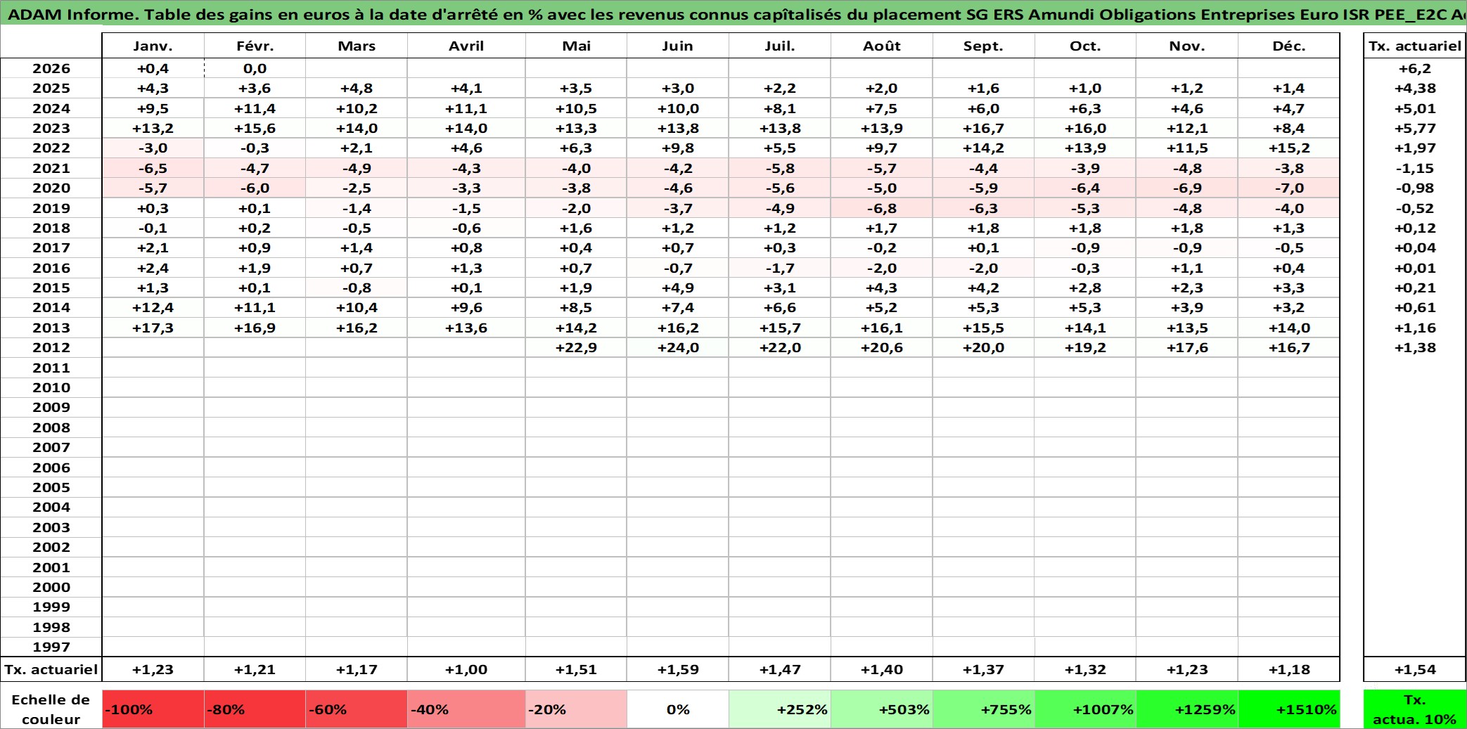Select the 'Avril' column header
1467x729 pixels.
466,46
